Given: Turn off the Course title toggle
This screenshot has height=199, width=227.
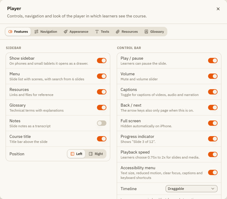Looking at the screenshot, I should point(102,139).
